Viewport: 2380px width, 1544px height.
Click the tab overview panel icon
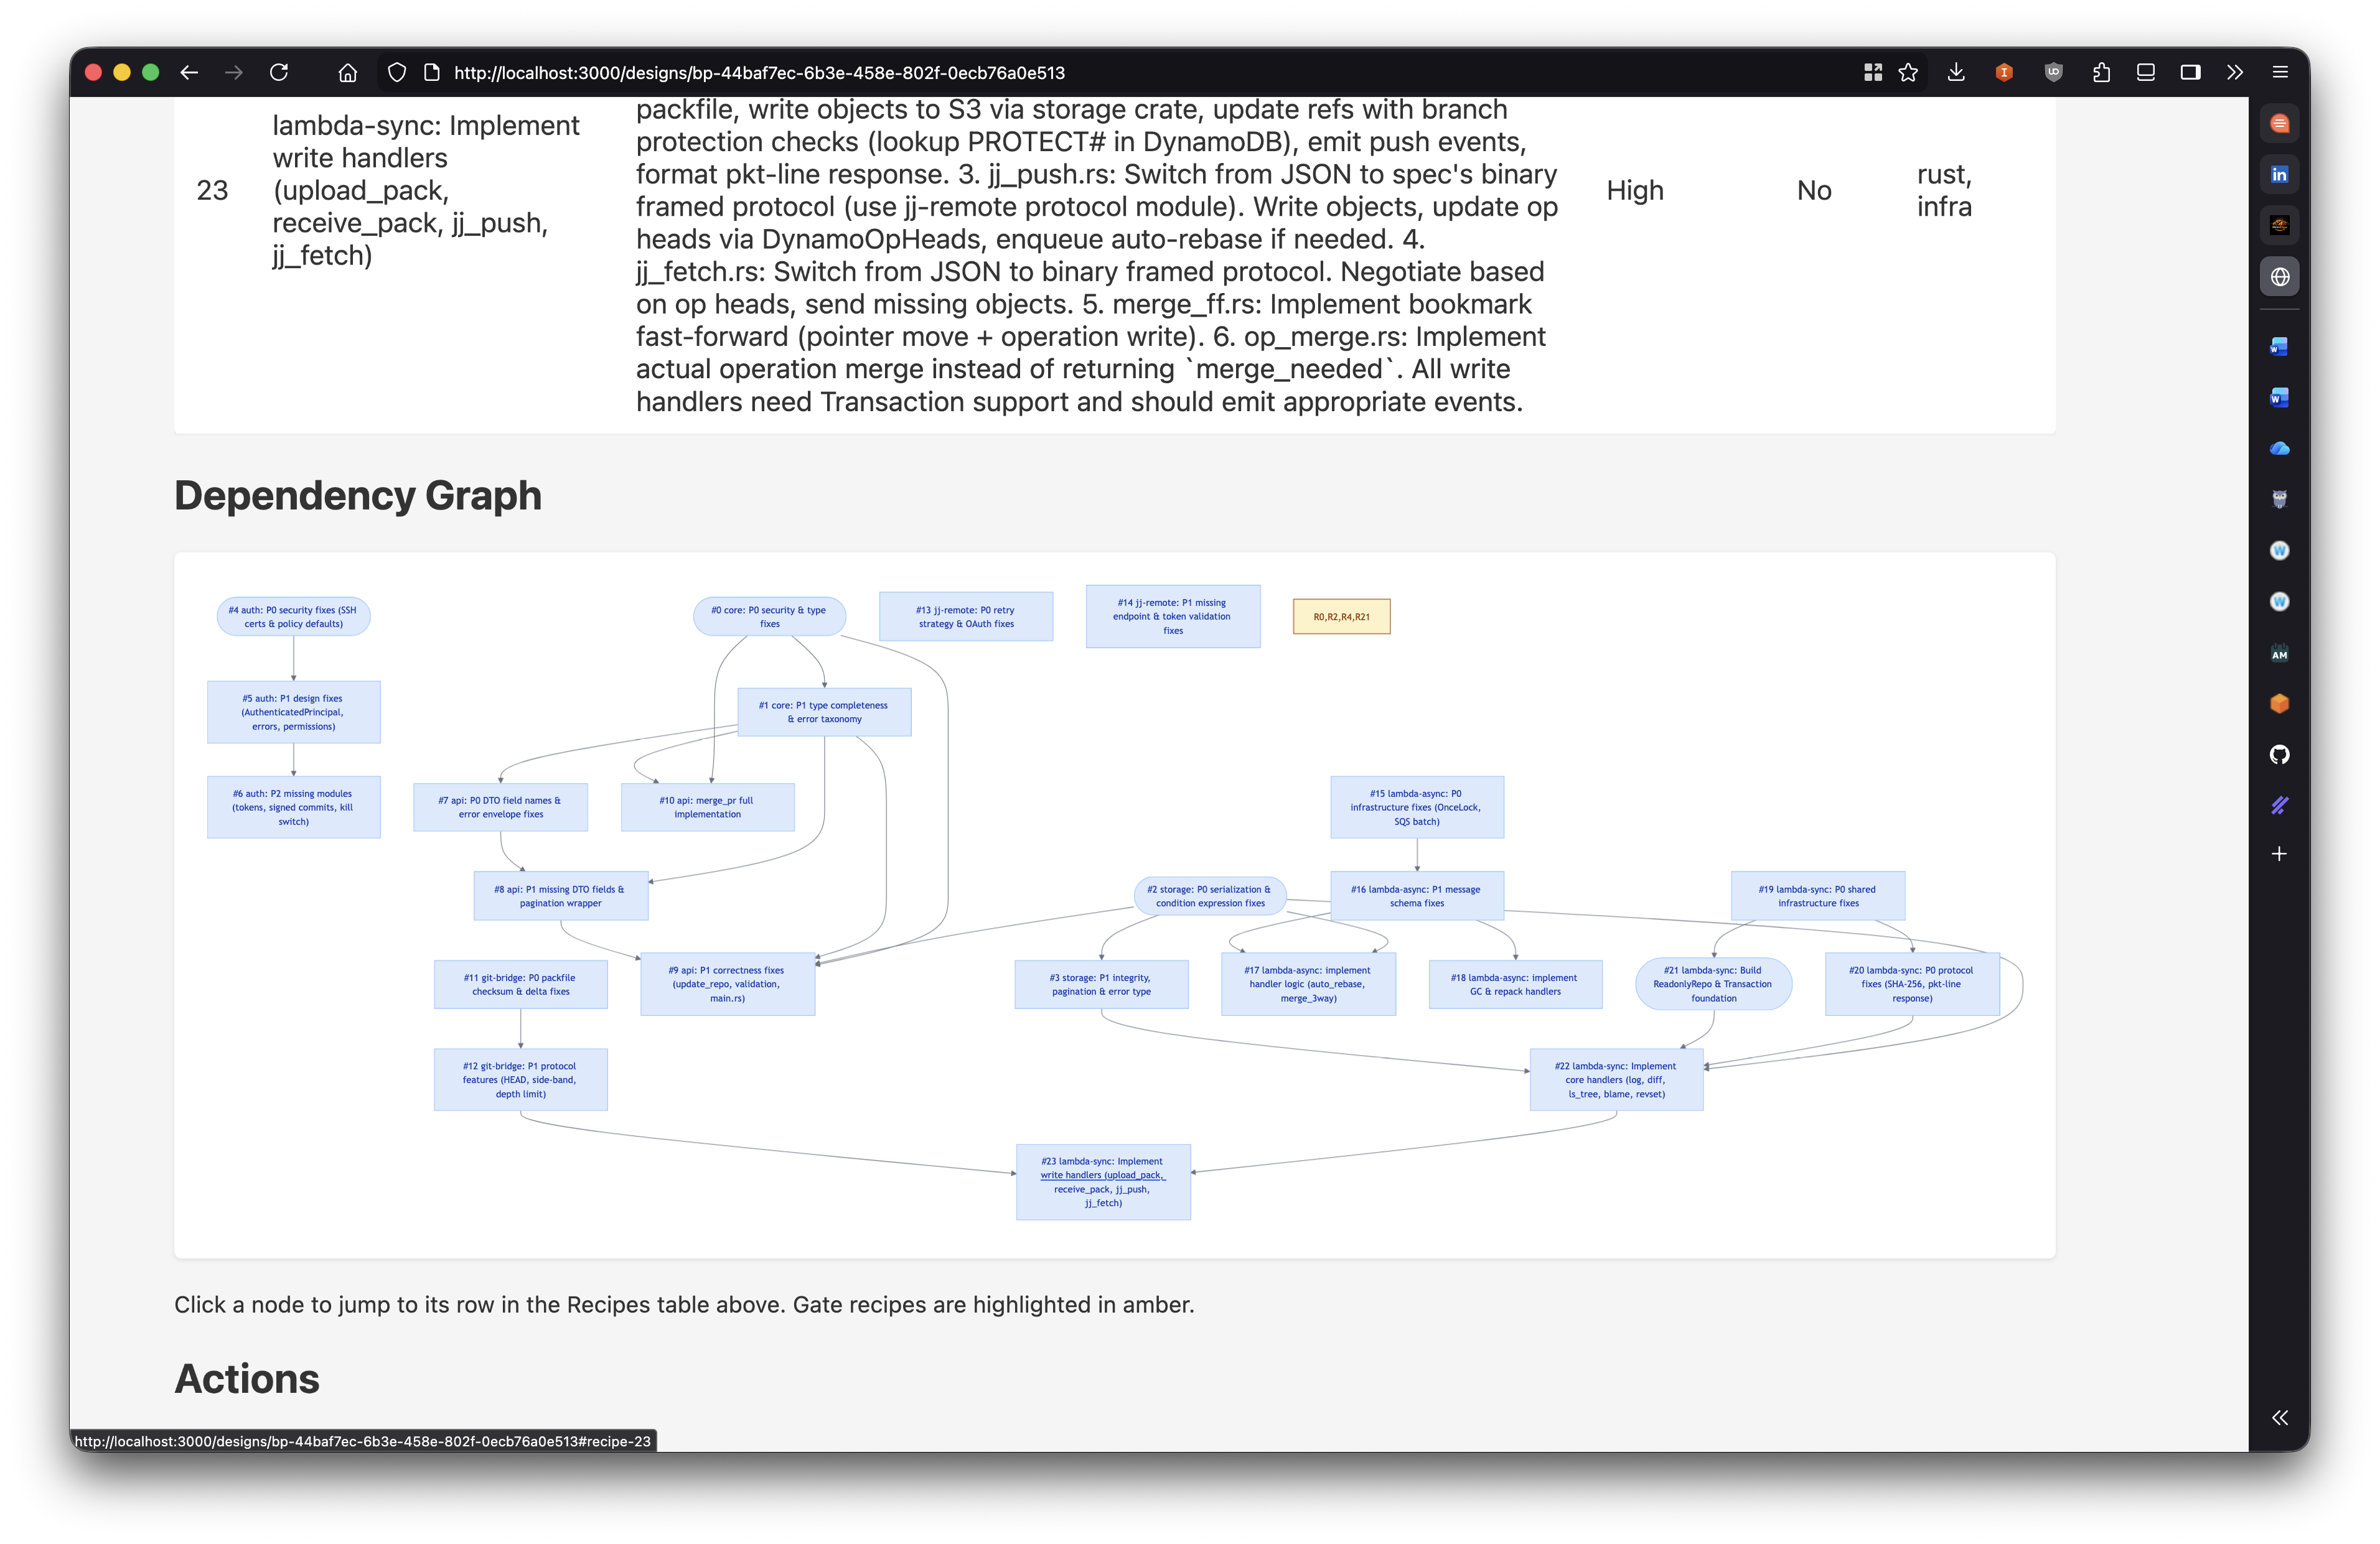pyautogui.click(x=2145, y=72)
